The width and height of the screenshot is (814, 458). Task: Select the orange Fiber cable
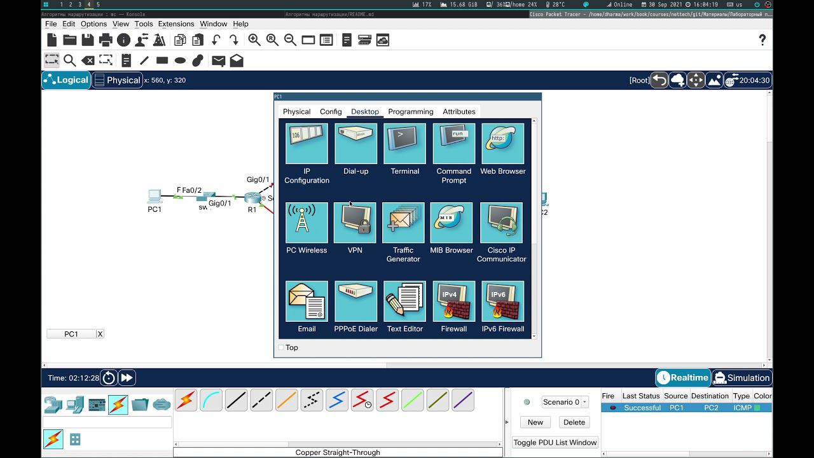pos(287,400)
